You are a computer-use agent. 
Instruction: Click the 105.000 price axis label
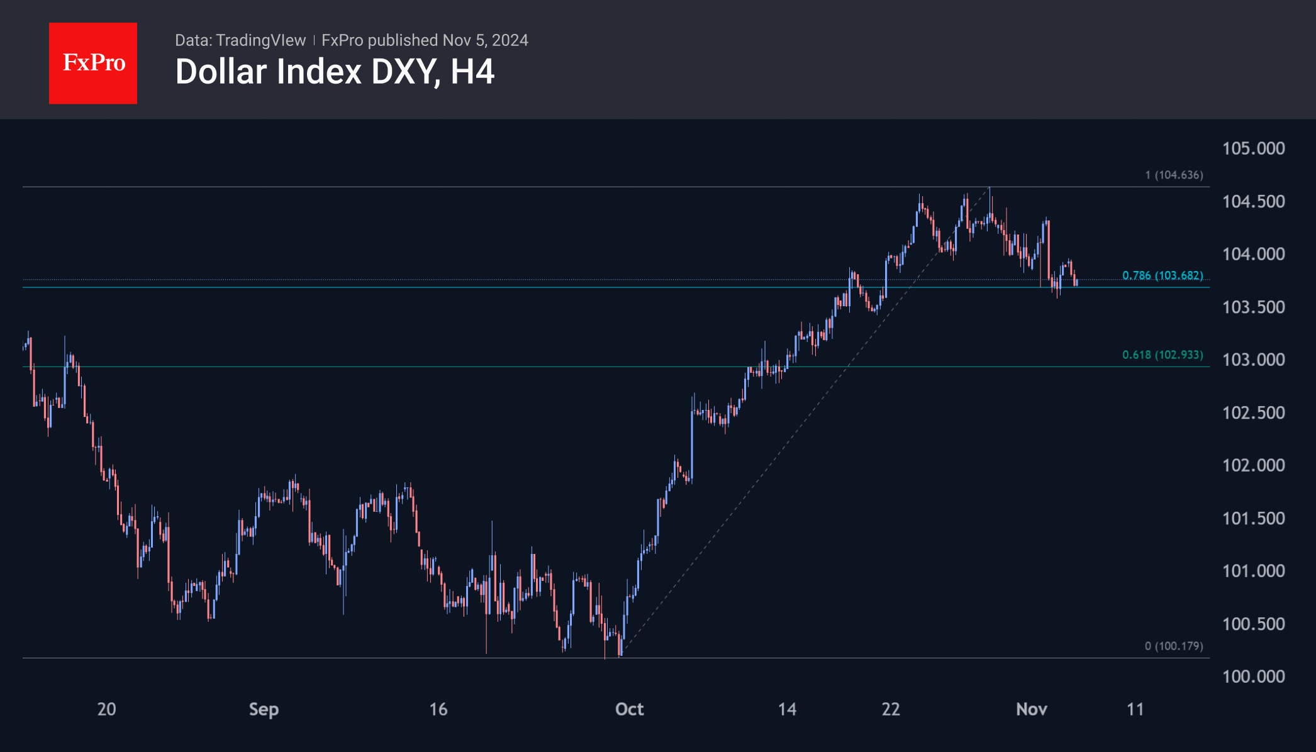coord(1253,148)
